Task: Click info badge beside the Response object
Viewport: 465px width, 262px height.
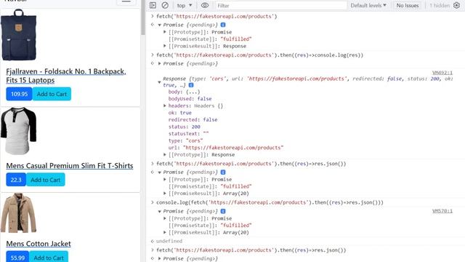Action: pos(191,85)
